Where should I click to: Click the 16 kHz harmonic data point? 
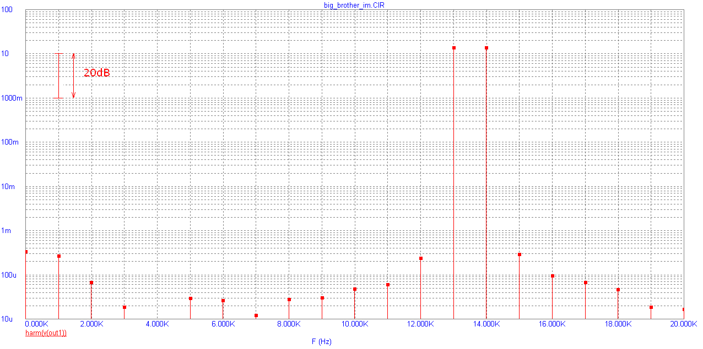click(553, 276)
